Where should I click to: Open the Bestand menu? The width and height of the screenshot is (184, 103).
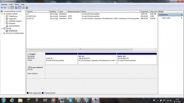(4, 4)
